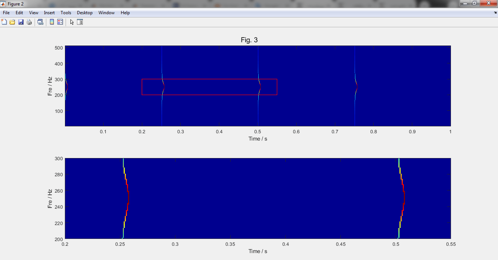Click the spectral pulse near 0.75 s upper plot

click(356, 86)
